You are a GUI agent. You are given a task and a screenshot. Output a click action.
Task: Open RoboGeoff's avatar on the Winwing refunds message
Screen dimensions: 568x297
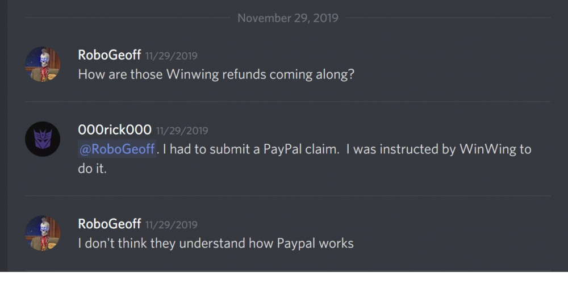click(43, 64)
